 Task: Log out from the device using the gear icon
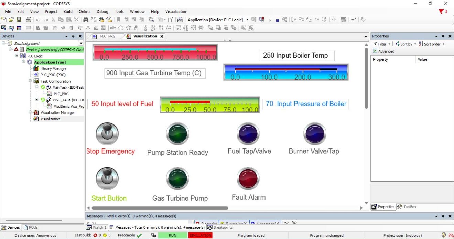262,20
